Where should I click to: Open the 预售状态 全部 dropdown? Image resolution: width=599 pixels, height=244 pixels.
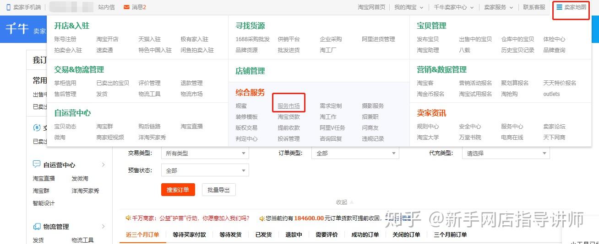205,170
